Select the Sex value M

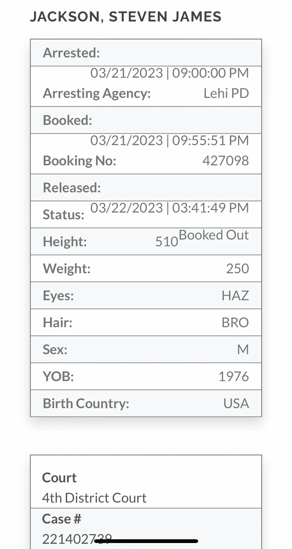243,349
